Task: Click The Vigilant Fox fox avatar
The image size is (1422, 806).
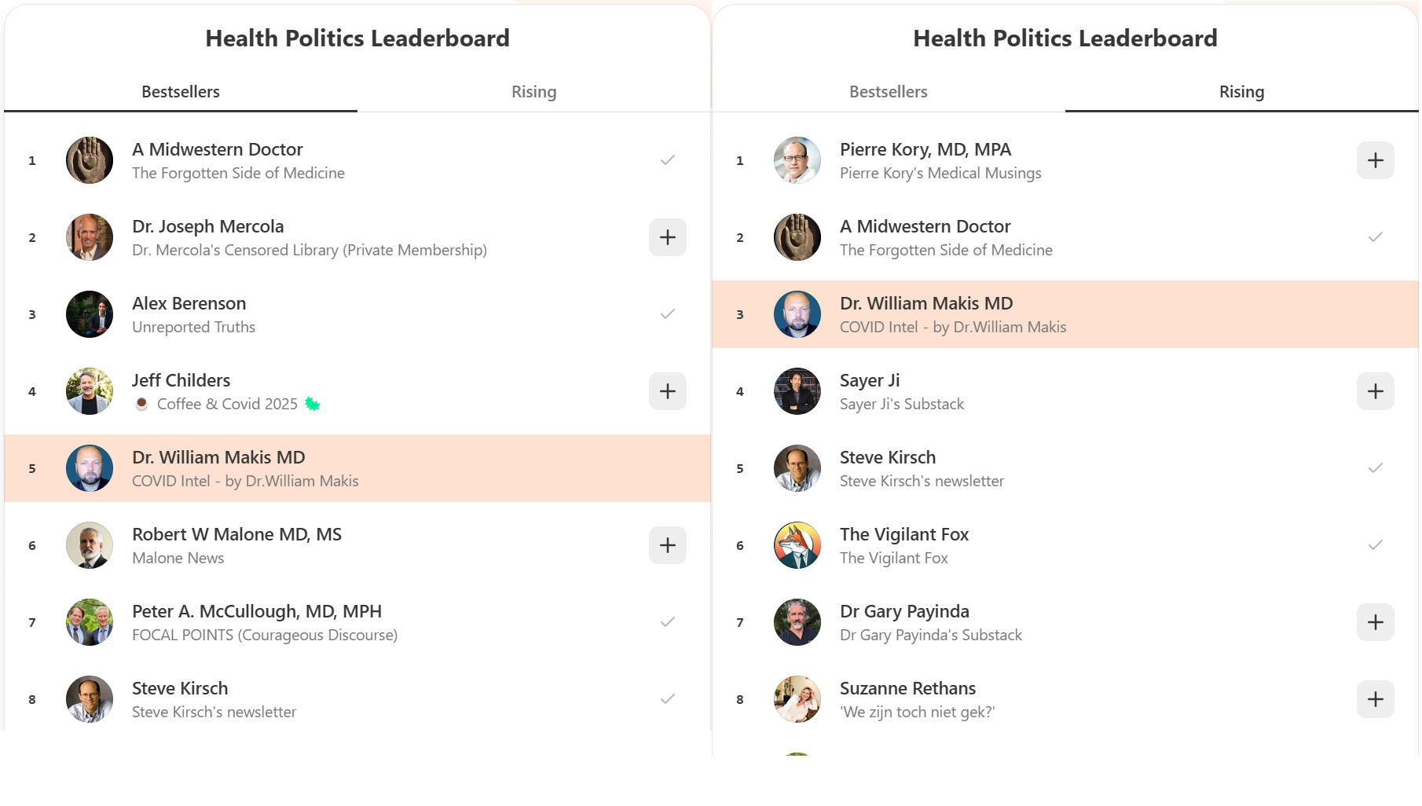Action: point(797,545)
